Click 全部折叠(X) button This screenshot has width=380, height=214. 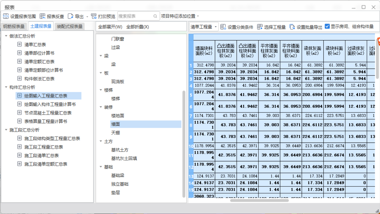pos(137,27)
